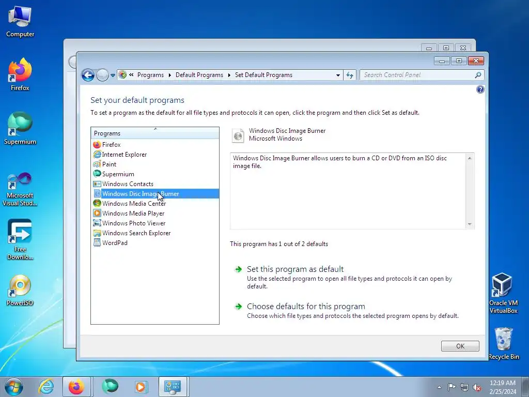Viewport: 529px width, 397px height.
Task: Select Windows Contacts in the Programs list
Action: pos(123,184)
